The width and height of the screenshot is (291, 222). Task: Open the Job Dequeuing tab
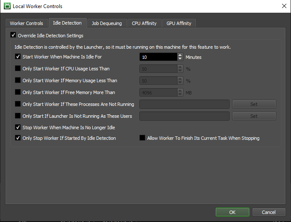[107, 23]
